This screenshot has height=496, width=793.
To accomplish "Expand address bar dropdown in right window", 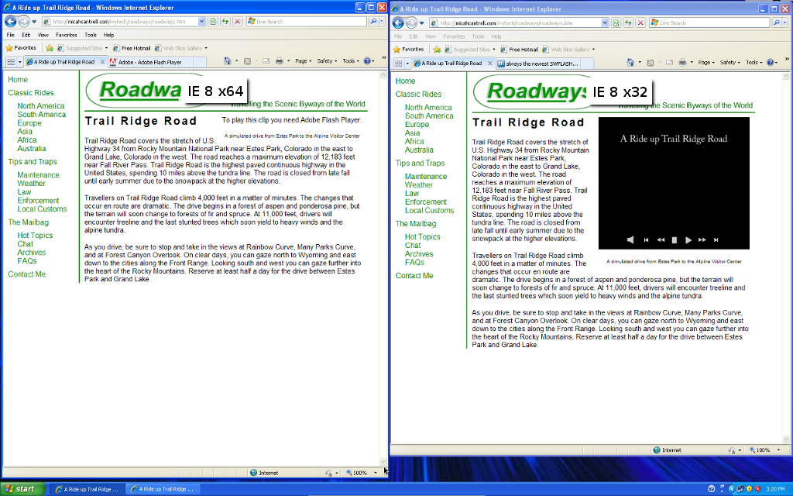I will click(604, 23).
